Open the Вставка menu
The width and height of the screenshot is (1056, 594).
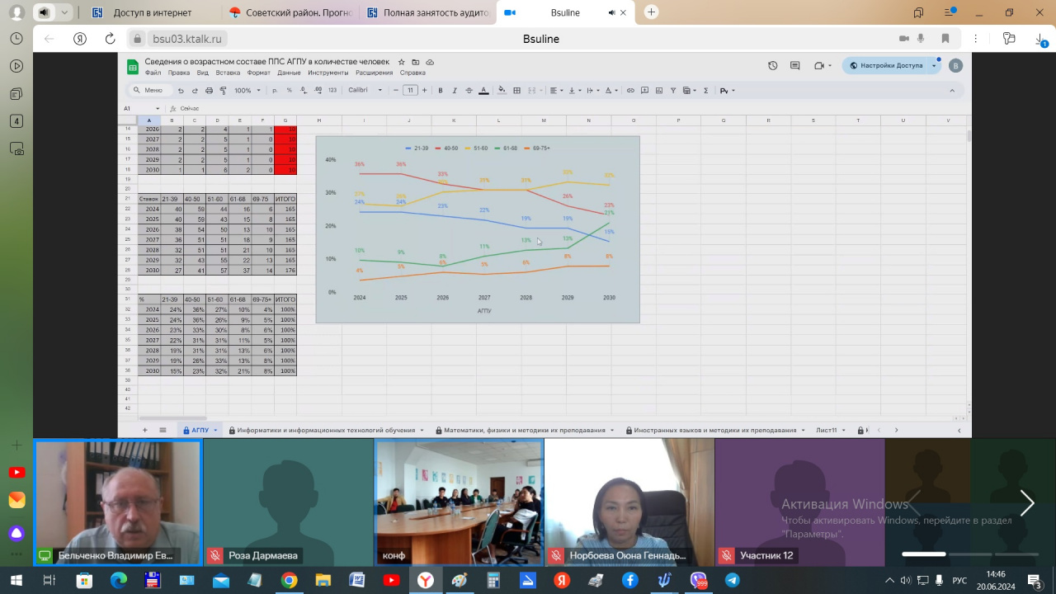coord(228,73)
